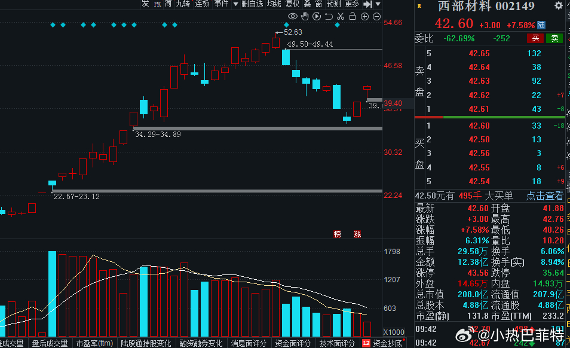The width and height of the screenshot is (570, 348).
Task: Open the dropdown arrow after 事件
Action: tap(235, 4)
